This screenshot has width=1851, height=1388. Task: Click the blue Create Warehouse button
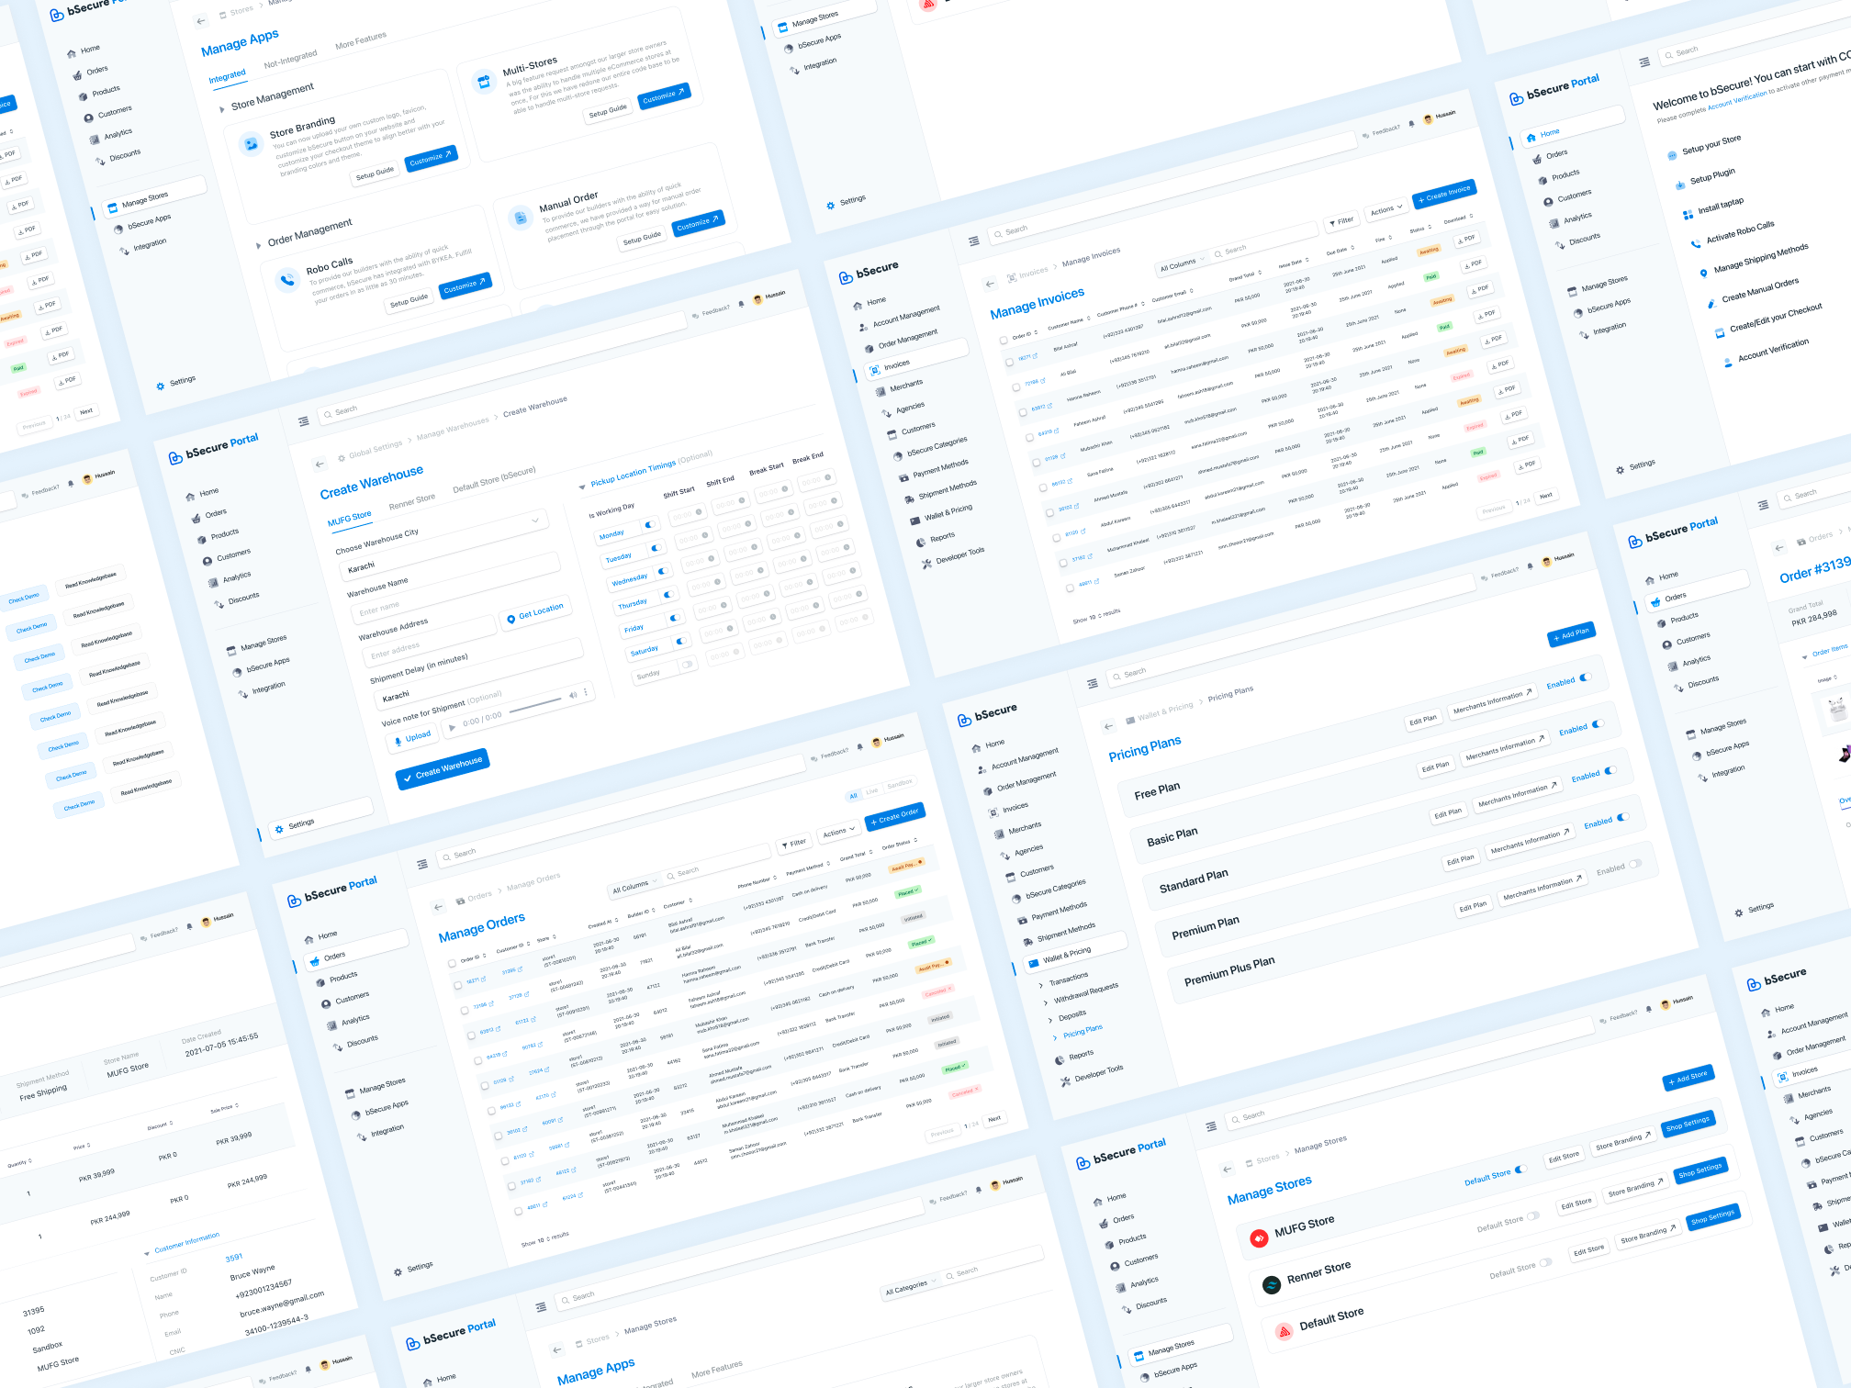(x=443, y=768)
